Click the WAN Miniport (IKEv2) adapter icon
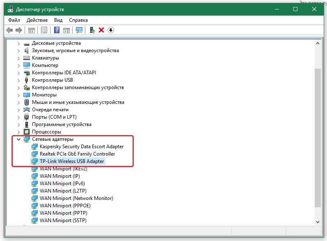This screenshot has height=241, width=327. click(x=34, y=169)
